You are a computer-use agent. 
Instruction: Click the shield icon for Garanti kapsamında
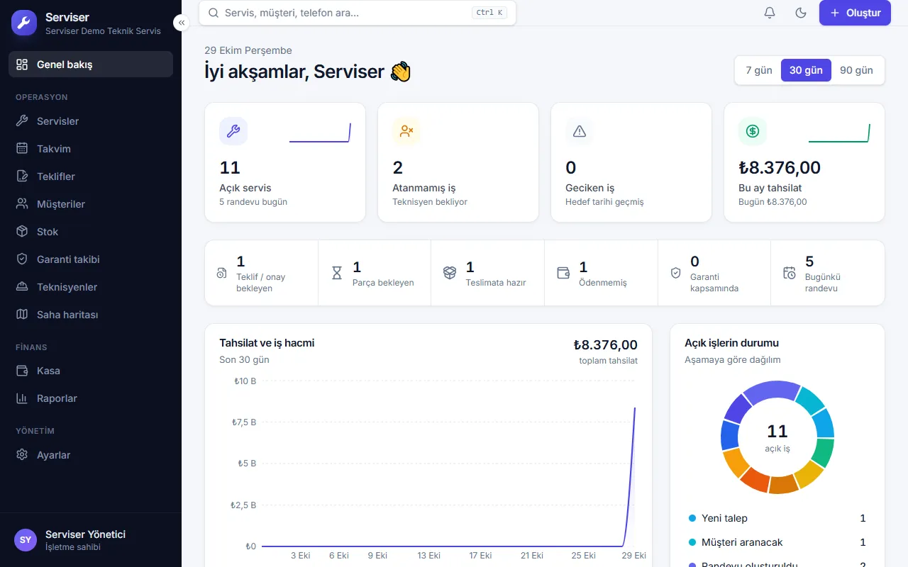675,273
